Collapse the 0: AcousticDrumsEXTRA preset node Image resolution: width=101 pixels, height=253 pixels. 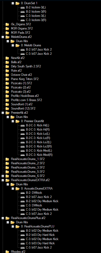pyautogui.click(x=13, y=188)
